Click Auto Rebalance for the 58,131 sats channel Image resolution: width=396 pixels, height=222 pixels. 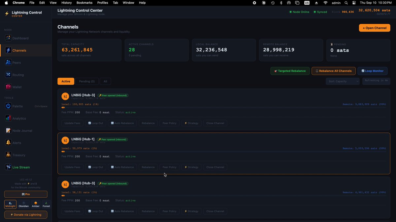tap(122, 211)
